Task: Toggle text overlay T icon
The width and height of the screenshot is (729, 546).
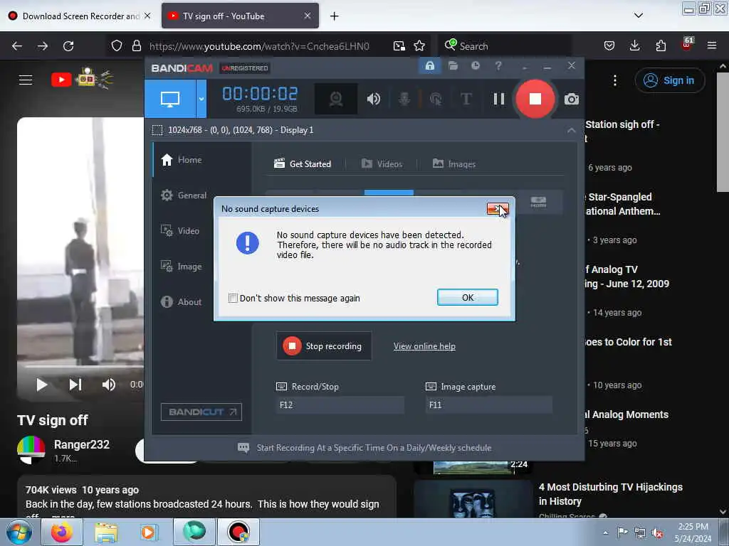Action: pos(466,98)
